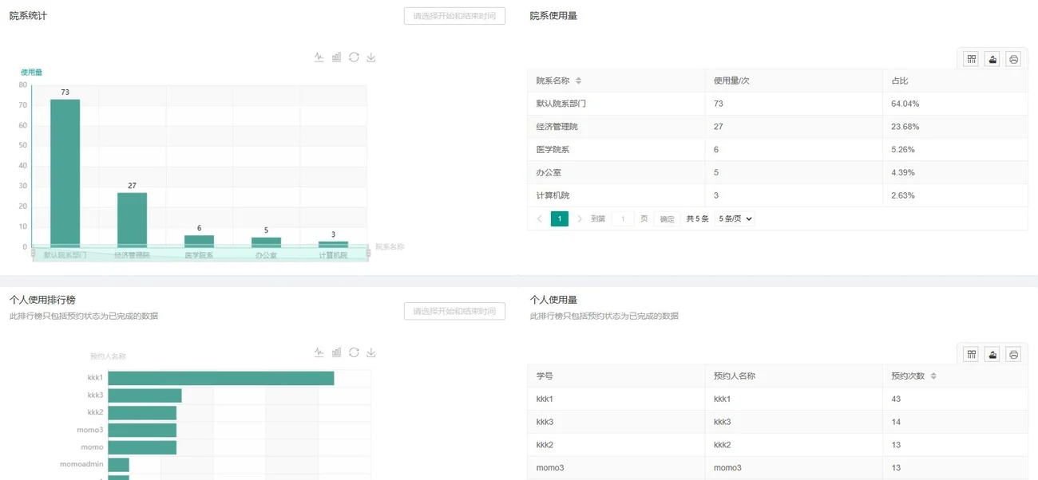Screen dimensions: 1038x480
Task: Export the department usage table
Action: click(992, 59)
